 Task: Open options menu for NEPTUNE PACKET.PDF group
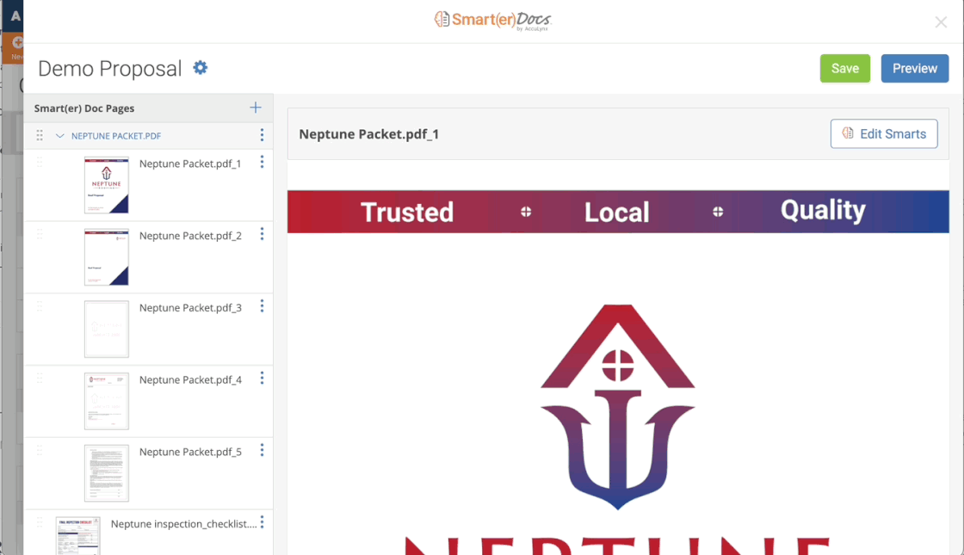[x=262, y=134]
